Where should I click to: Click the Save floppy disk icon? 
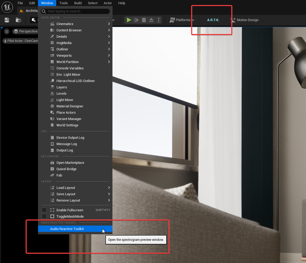(7, 20)
